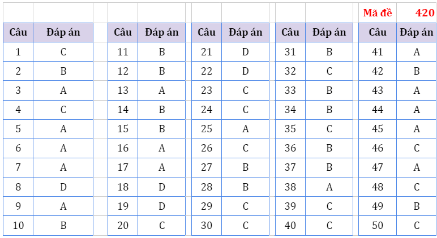Select the answer cell for question 50
The image size is (437, 238).
coord(417,226)
